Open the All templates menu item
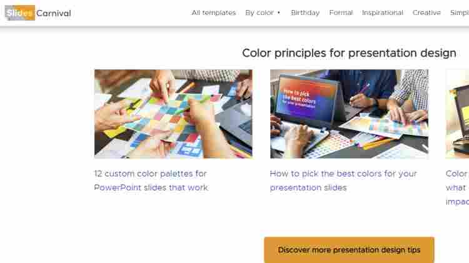 point(214,12)
